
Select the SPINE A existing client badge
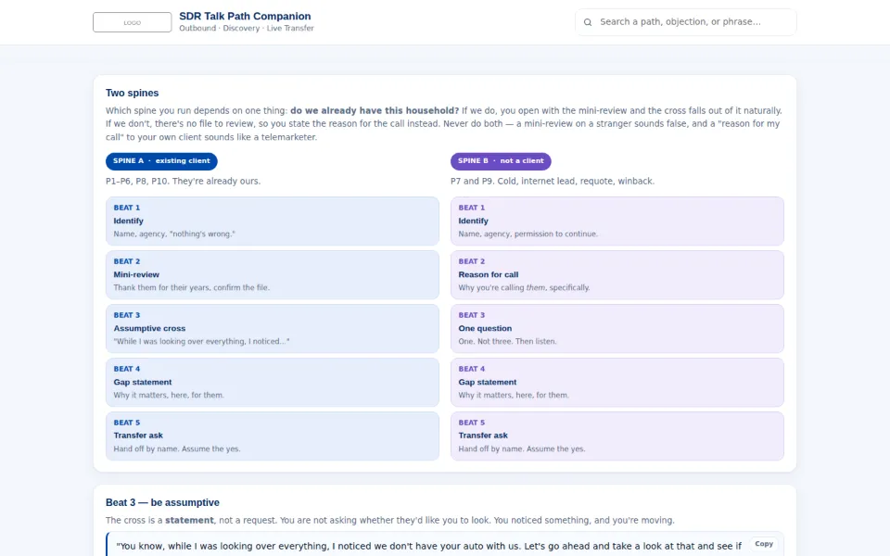[x=161, y=161]
